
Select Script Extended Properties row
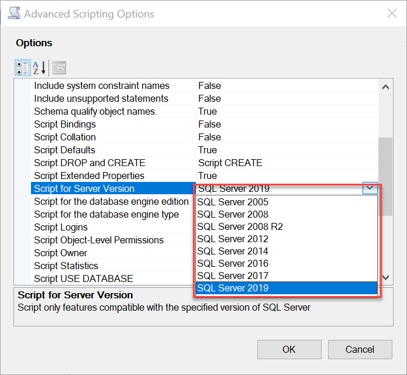113,176
